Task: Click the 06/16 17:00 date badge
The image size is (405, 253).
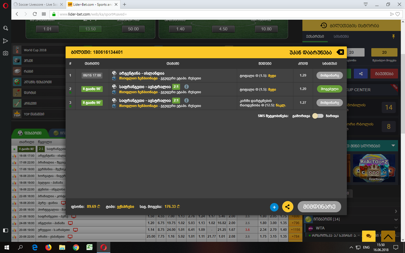Action: (x=92, y=76)
